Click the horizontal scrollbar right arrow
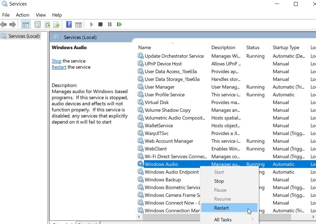Viewport: 316px width, 224px height. [x=313, y=217]
